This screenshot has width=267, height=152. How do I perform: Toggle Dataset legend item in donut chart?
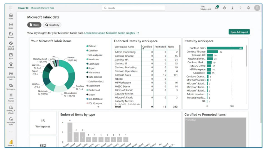[x=92, y=46]
